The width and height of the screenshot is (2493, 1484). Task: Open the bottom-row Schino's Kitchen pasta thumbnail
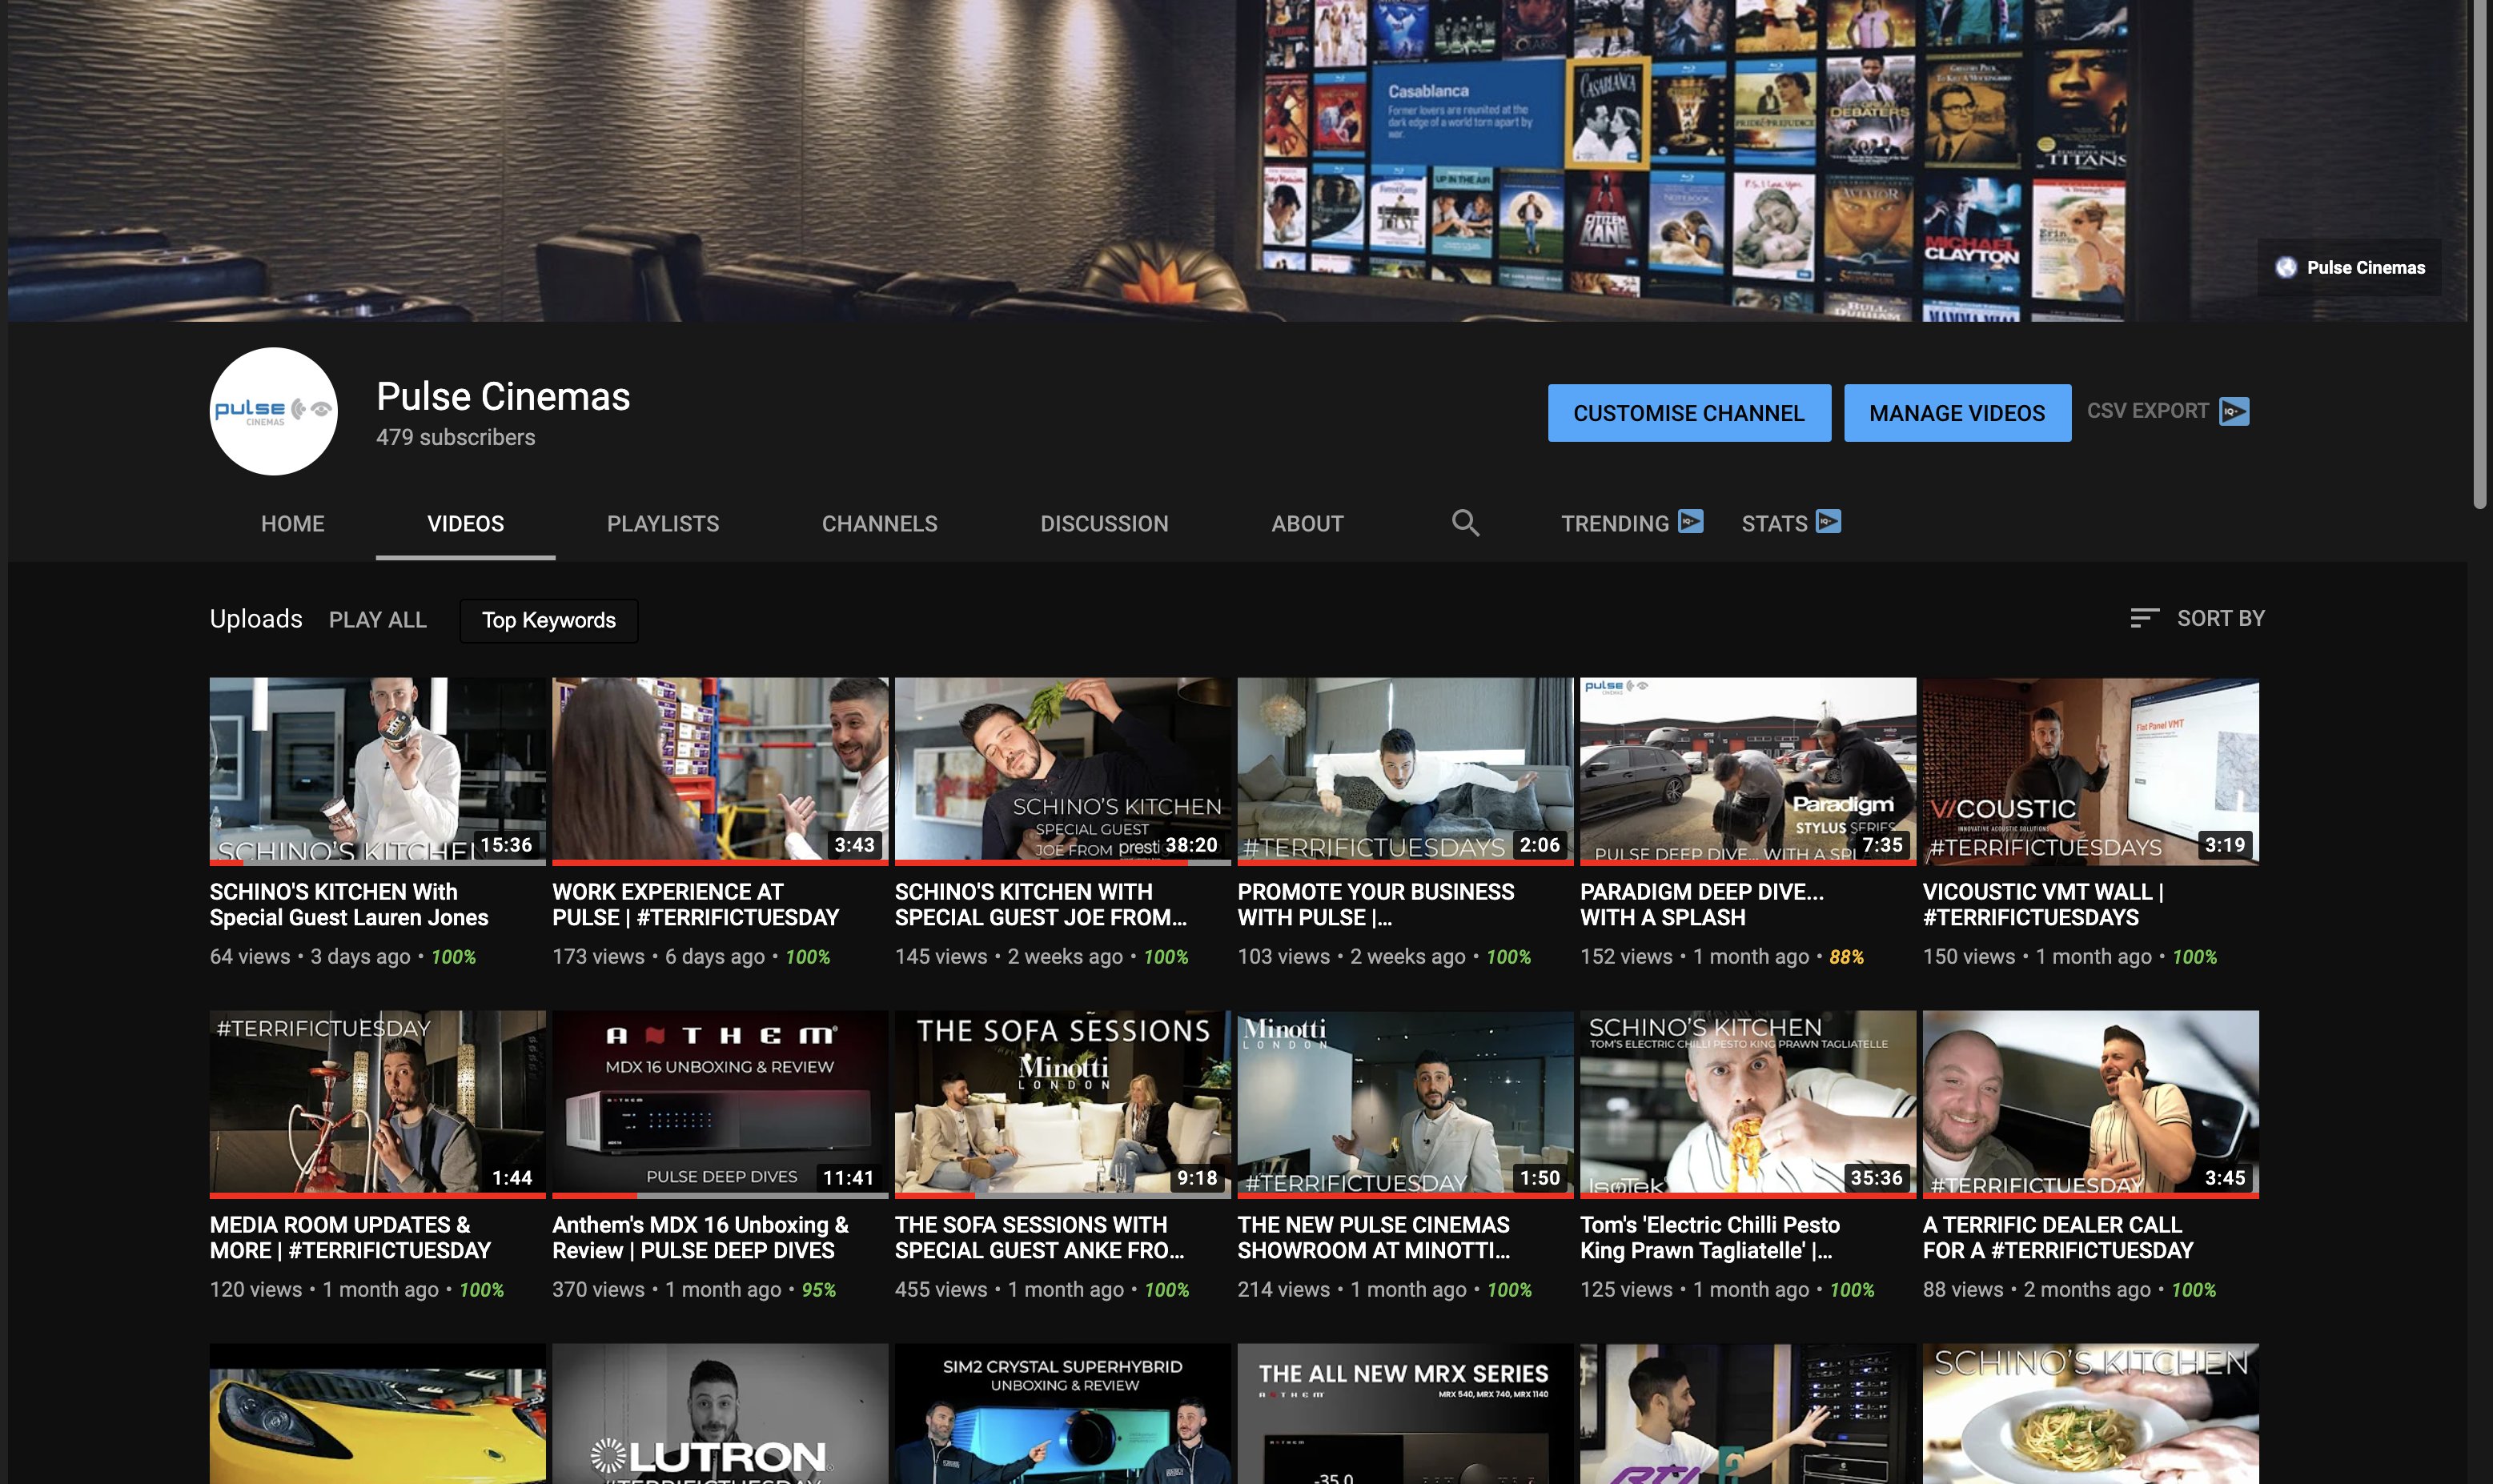pyautogui.click(x=2091, y=1414)
